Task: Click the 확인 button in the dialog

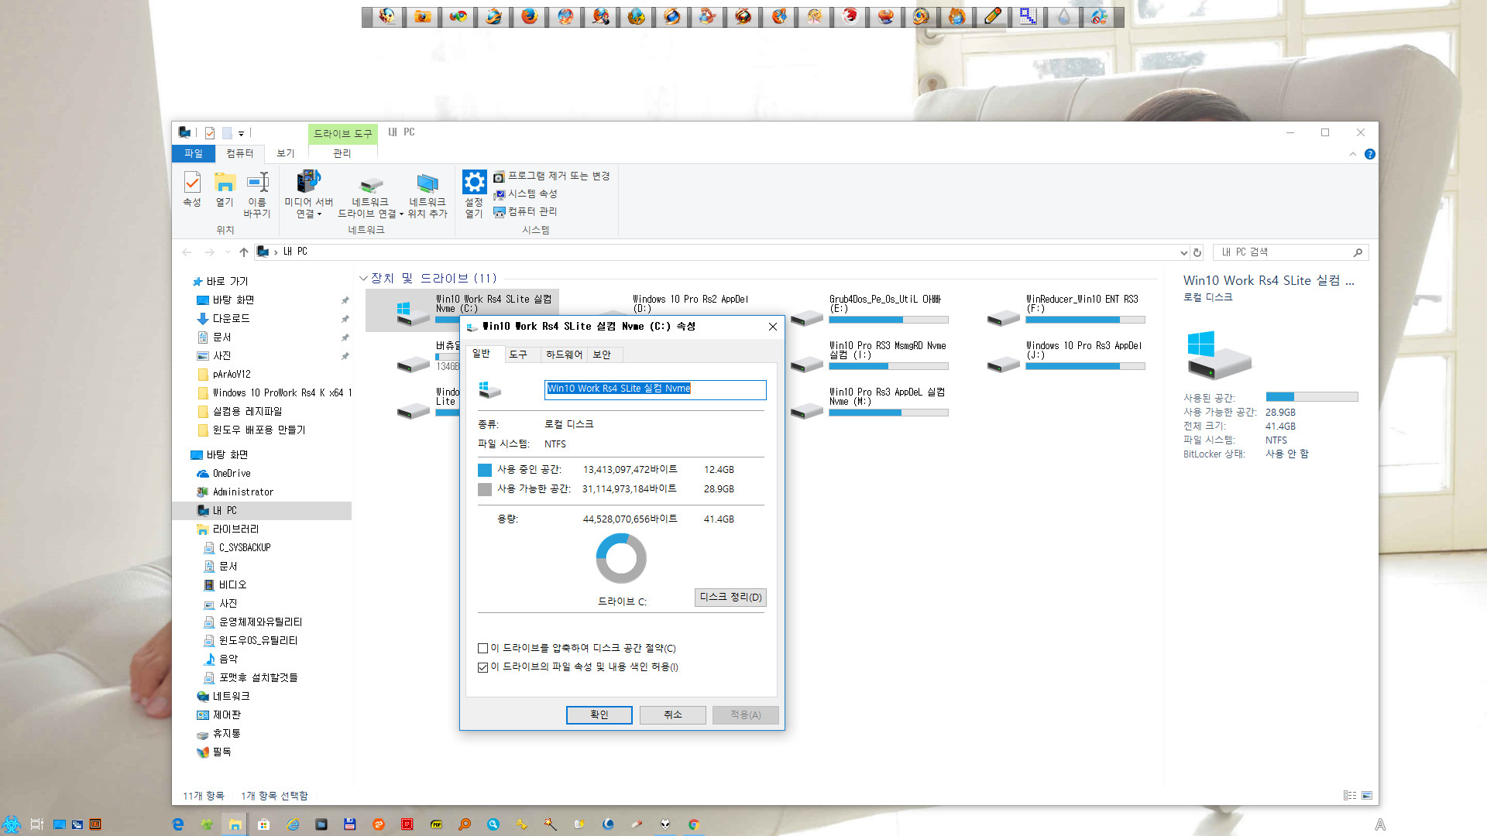Action: [599, 714]
